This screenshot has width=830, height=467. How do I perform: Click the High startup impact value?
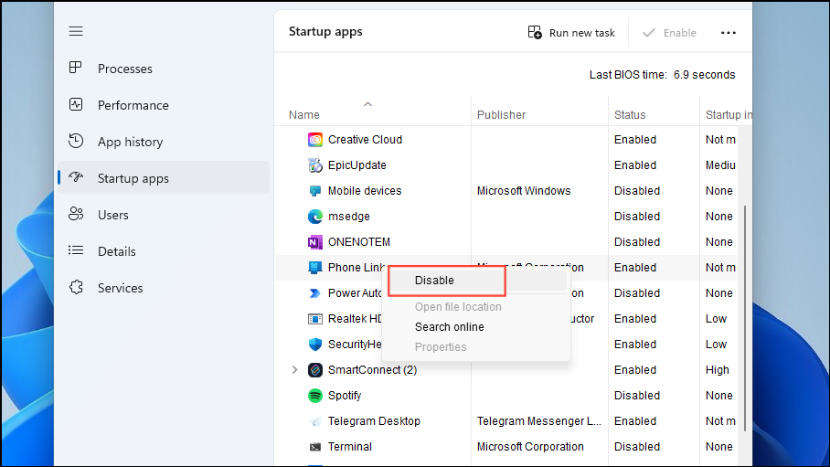click(x=718, y=369)
